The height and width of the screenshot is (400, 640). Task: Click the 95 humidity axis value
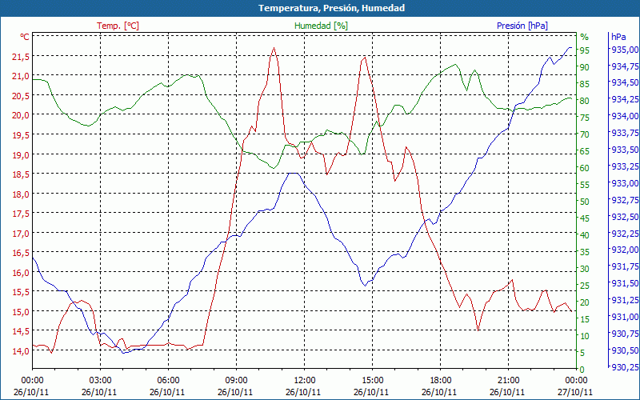584,50
